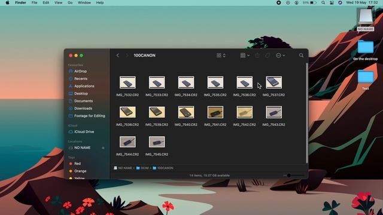Select thumbnail IMG_7539.CR2
Viewport: 383px width, 215px height.
tap(157, 112)
